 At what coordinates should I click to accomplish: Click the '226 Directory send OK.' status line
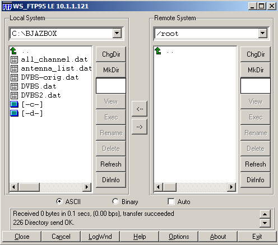[x=44, y=223]
